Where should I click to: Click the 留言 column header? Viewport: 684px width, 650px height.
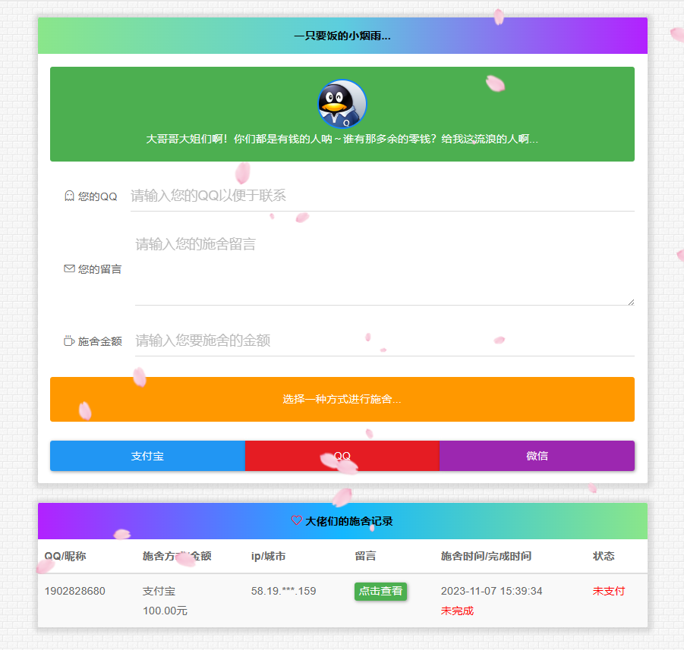pos(365,556)
